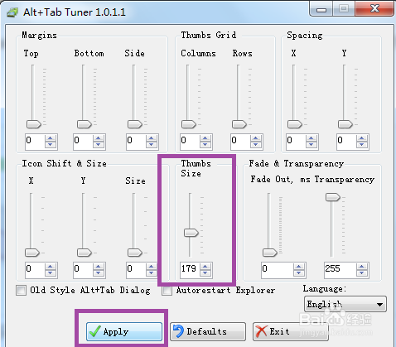Increase Columns value with up arrow
The height and width of the screenshot is (347, 396).
[205, 137]
